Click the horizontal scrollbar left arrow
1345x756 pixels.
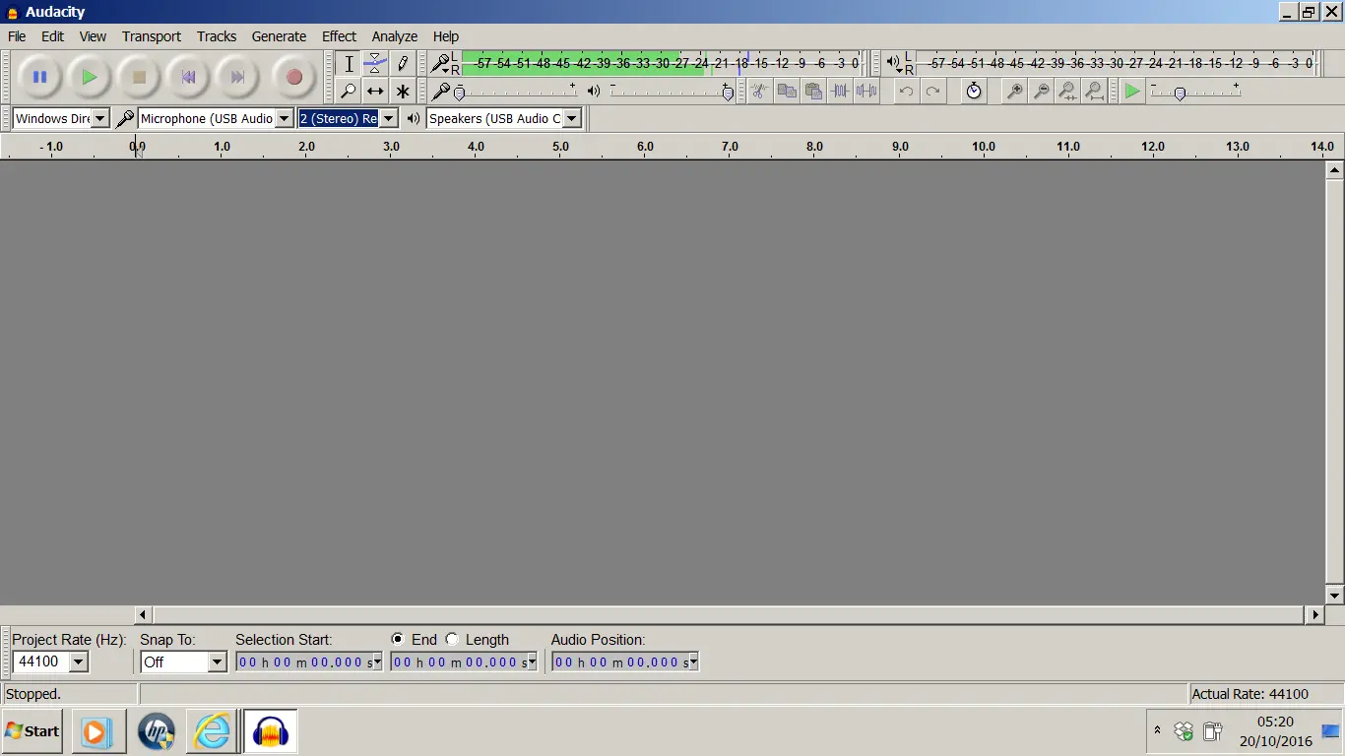pos(143,614)
